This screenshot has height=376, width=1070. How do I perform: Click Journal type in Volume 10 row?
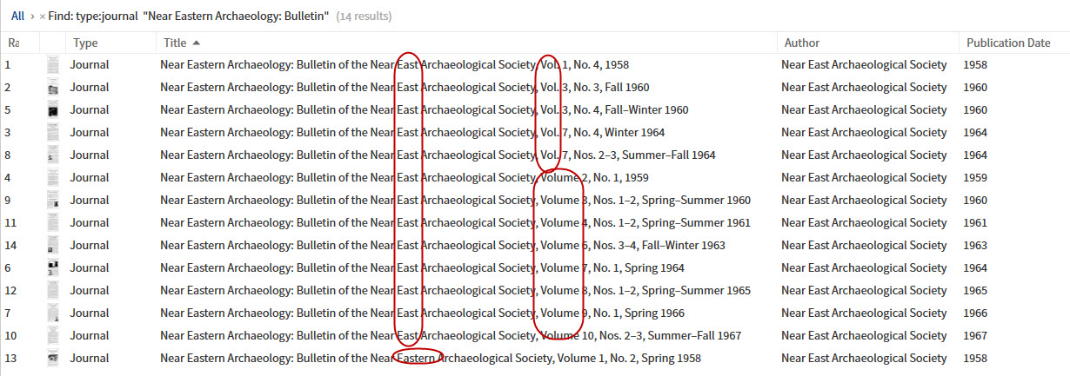click(x=90, y=335)
